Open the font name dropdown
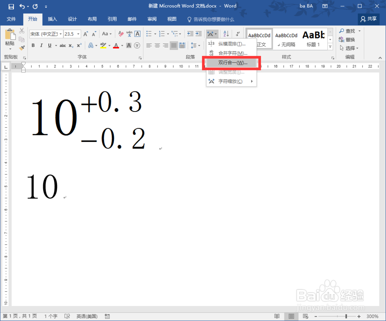Image resolution: width=386 pixels, height=321 pixels. coord(61,34)
